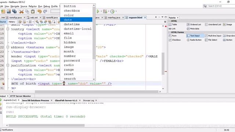
Task: Open the Debug menu
Action: pyautogui.click(x=47, y=6)
